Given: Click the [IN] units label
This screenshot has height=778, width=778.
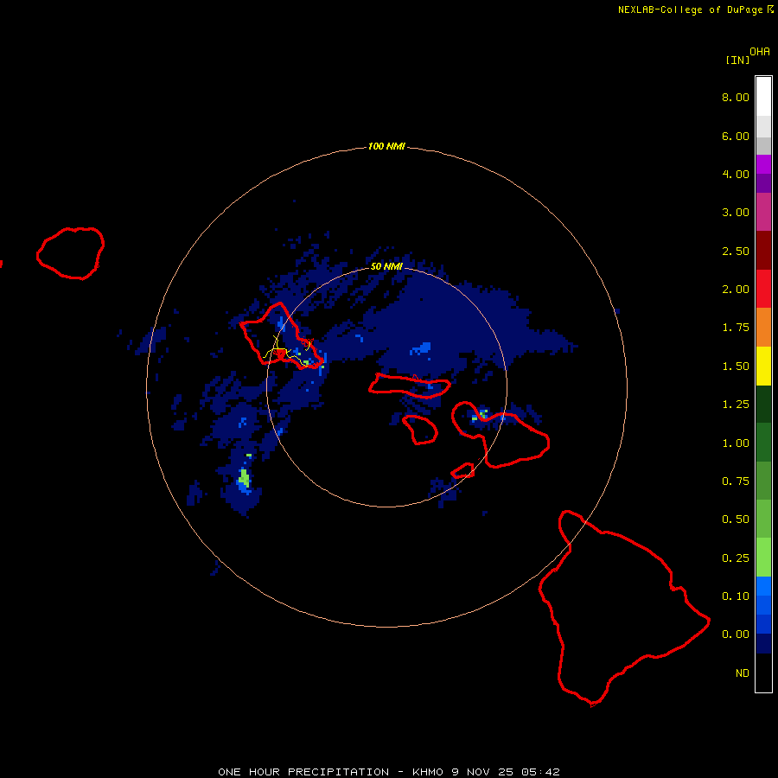Looking at the screenshot, I should [x=737, y=60].
